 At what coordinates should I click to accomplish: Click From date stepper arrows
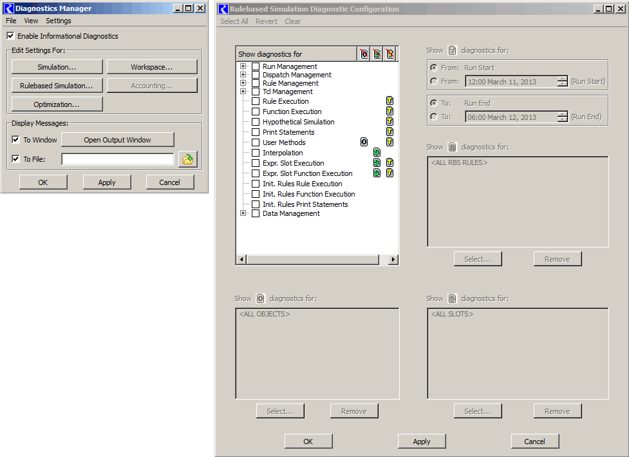(x=563, y=81)
